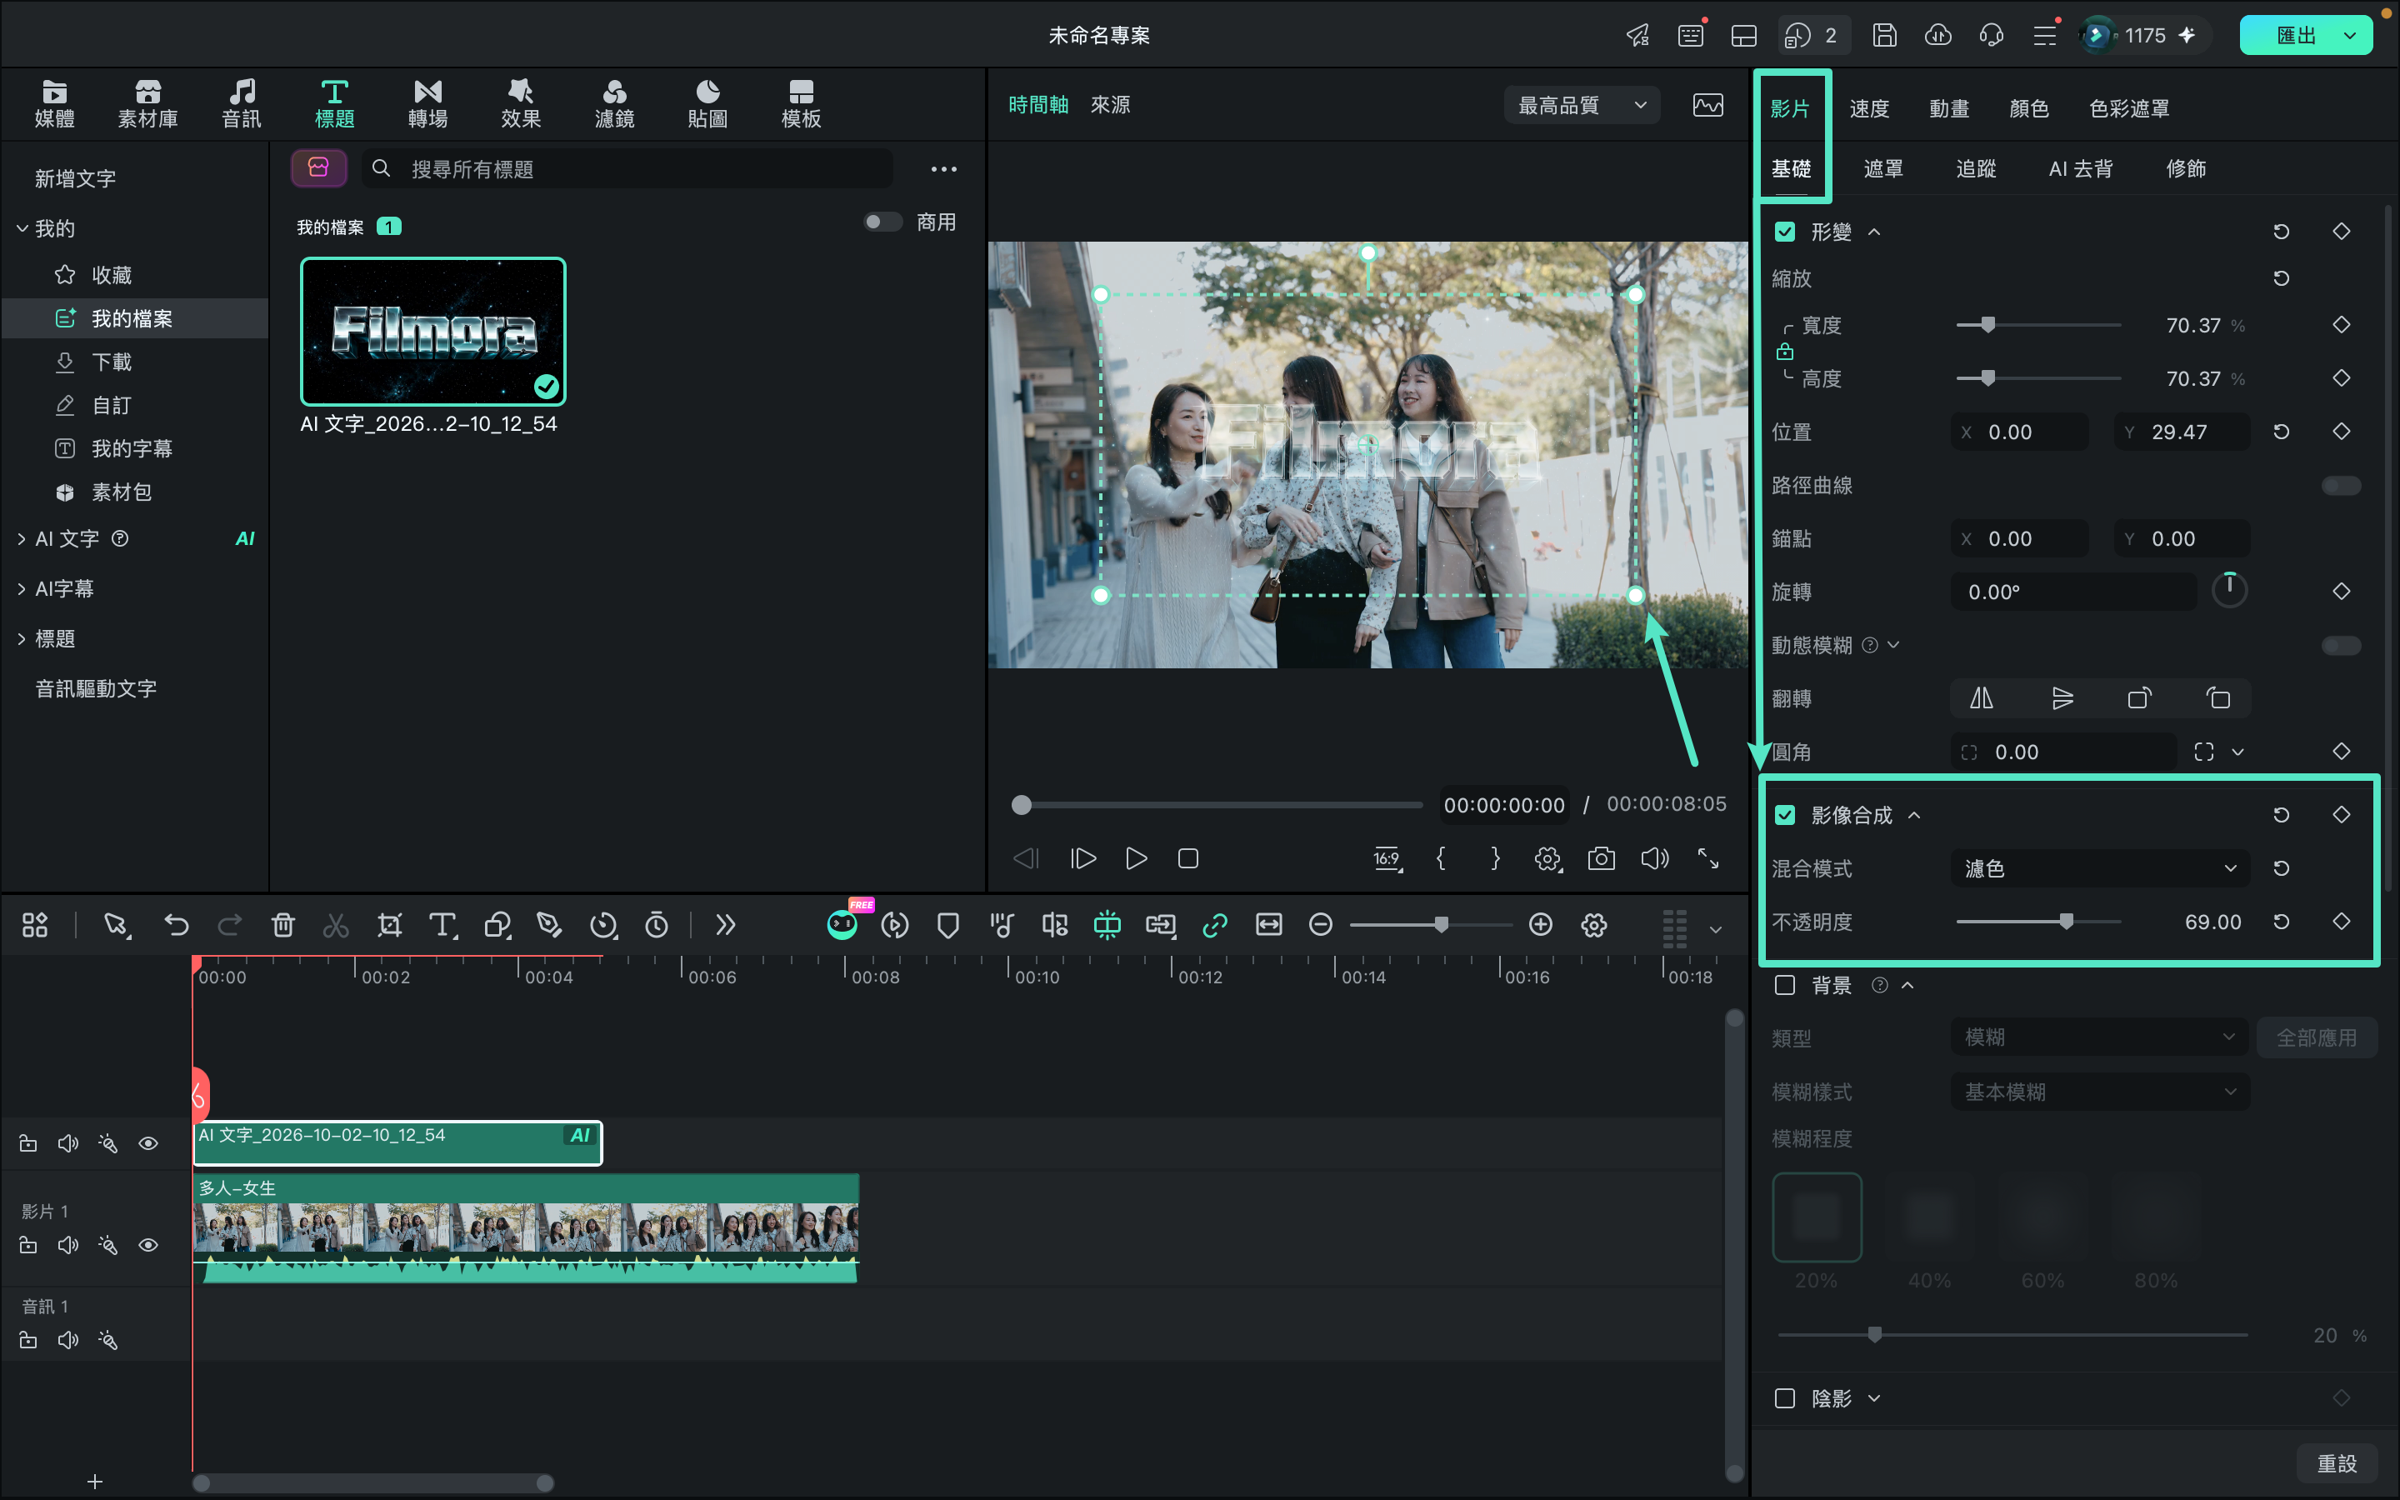Switch to the 顏色 color tab
This screenshot has height=1500, width=2400.
[2028, 108]
